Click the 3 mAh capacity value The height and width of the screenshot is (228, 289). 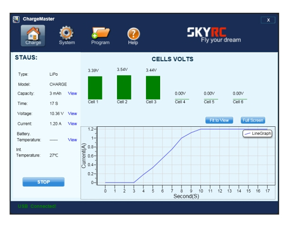click(55, 93)
